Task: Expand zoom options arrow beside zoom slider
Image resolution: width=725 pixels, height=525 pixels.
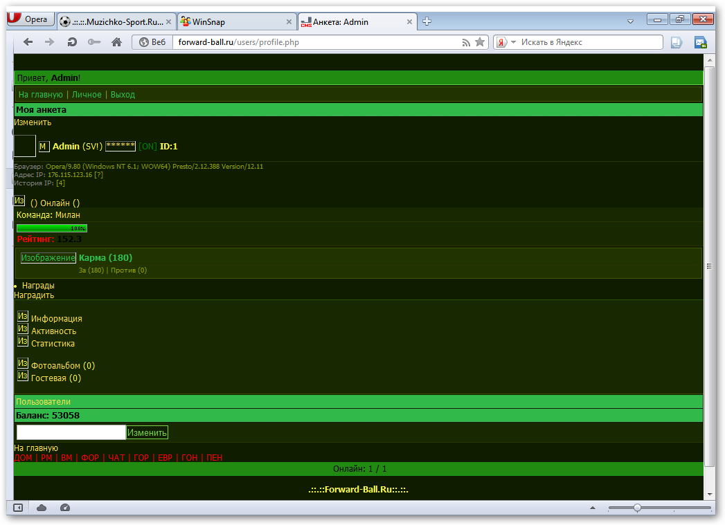Action: [595, 508]
